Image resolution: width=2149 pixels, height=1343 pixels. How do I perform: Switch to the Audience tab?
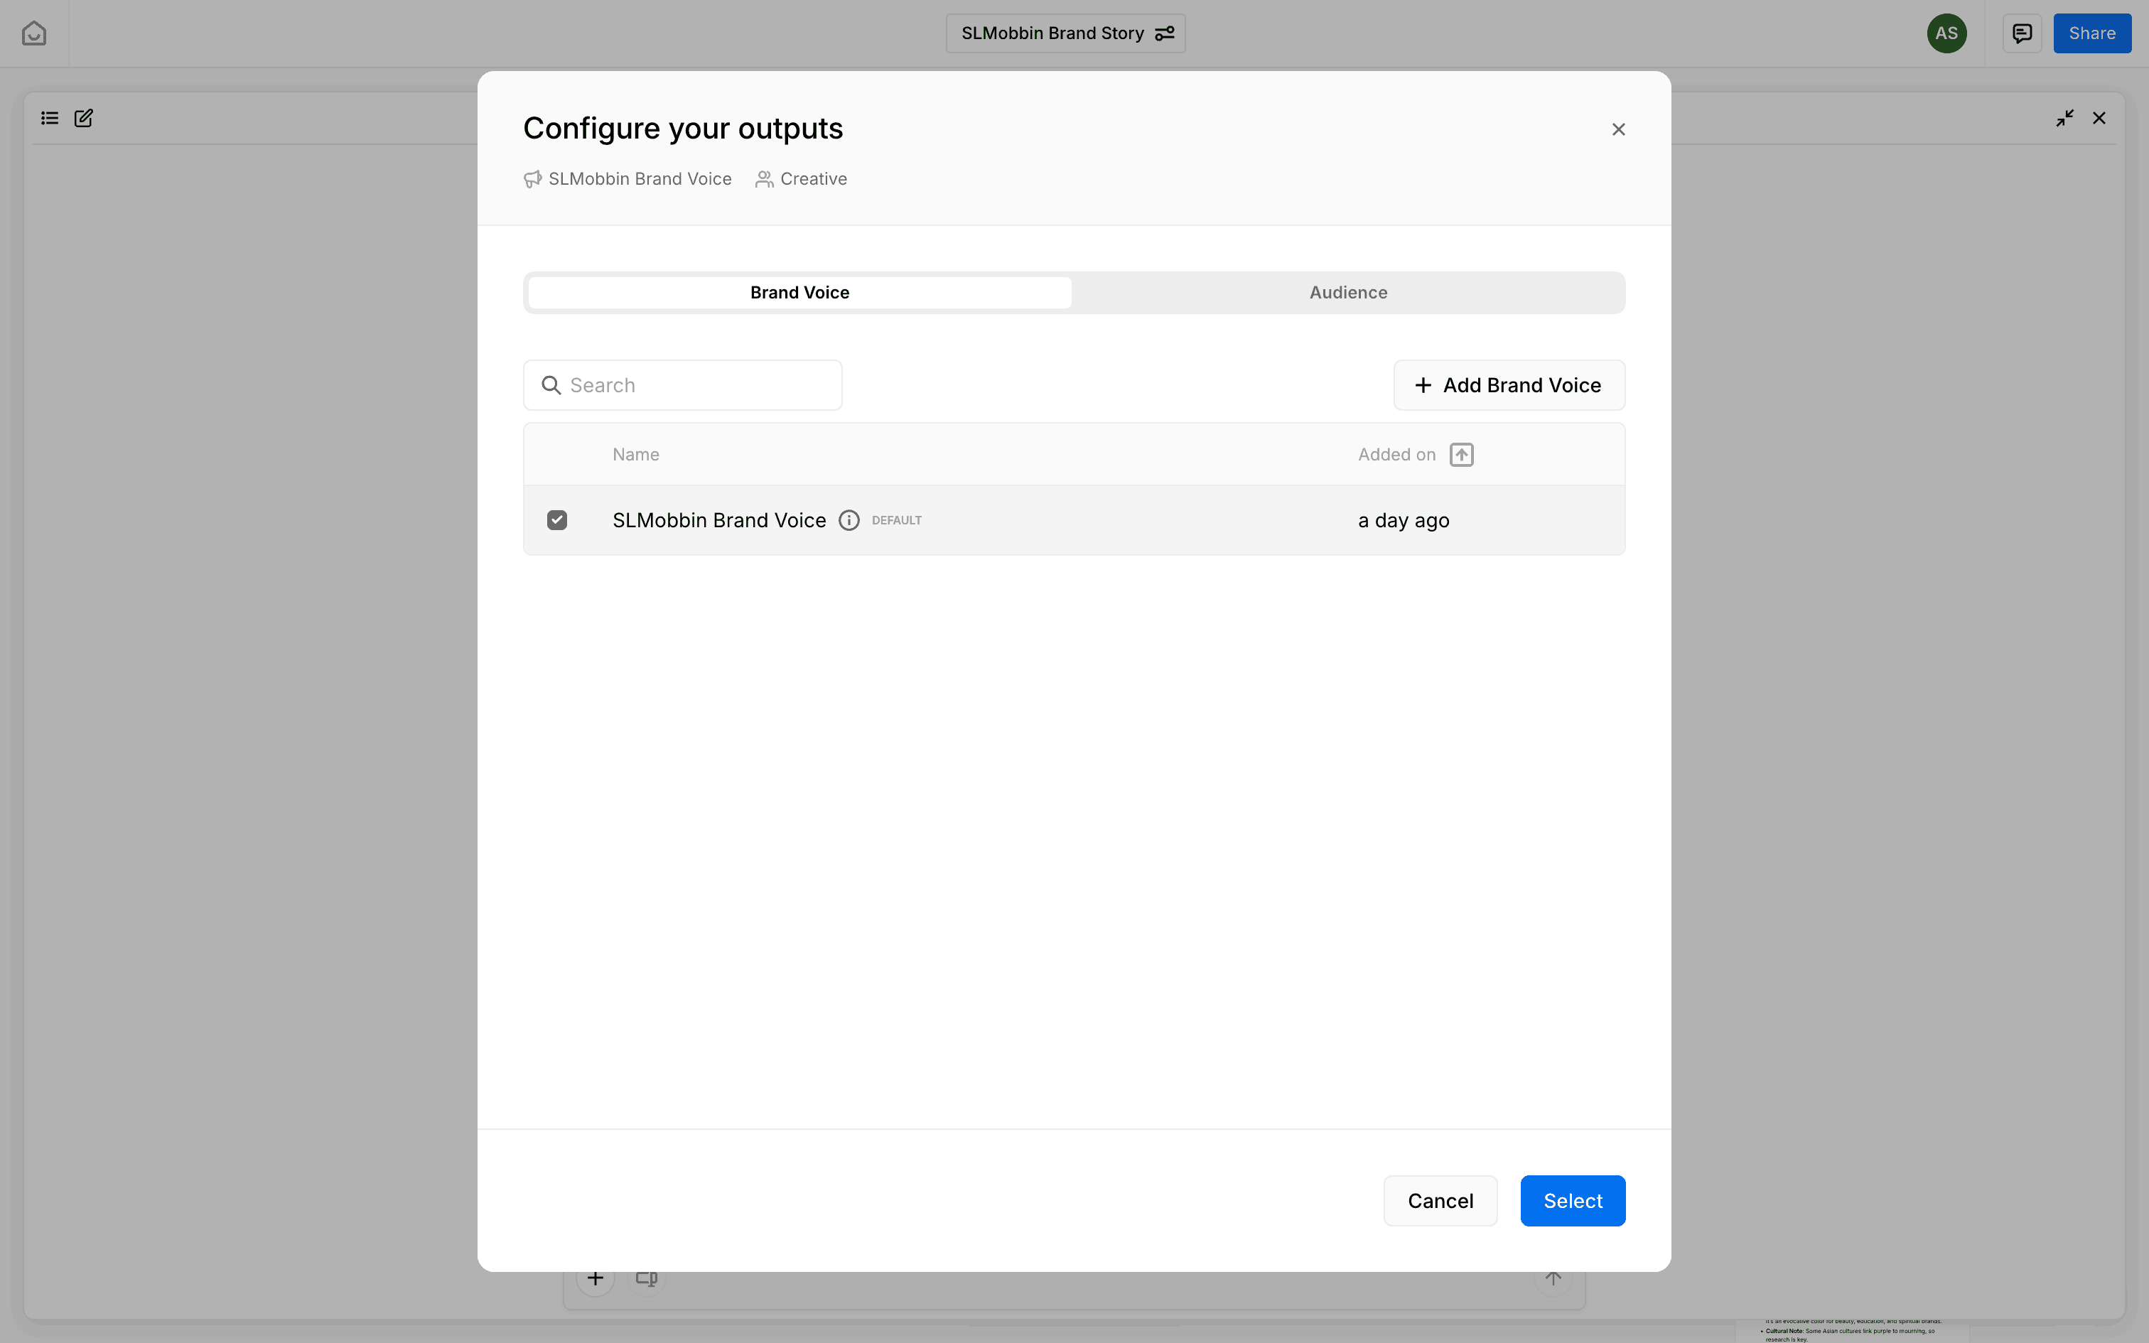(x=1347, y=293)
